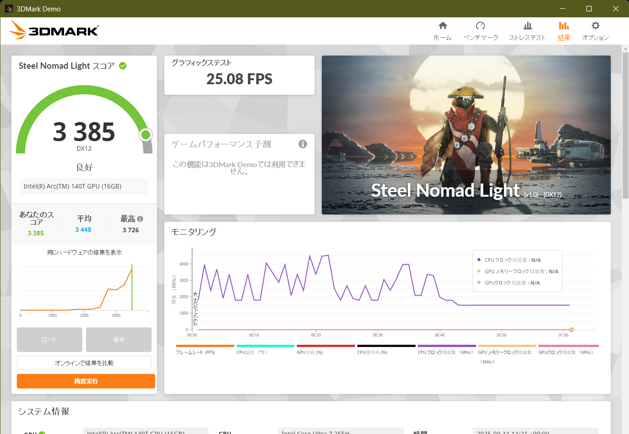
Task: Maximize the 3DMark Demo window
Action: (588, 9)
